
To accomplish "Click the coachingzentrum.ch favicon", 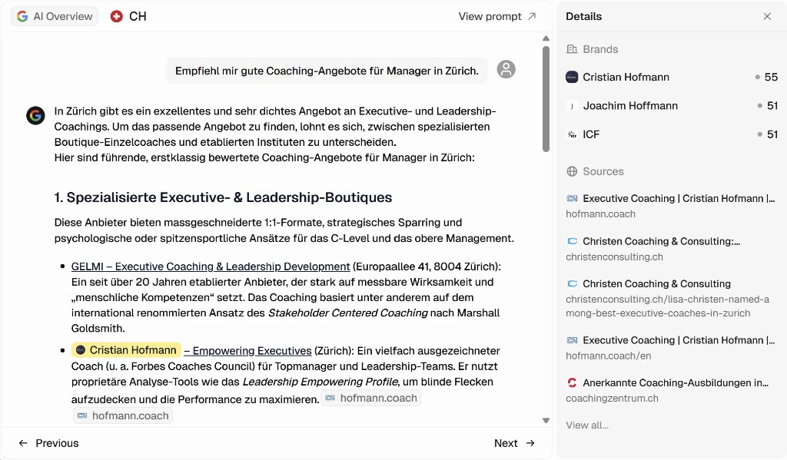I will [572, 382].
